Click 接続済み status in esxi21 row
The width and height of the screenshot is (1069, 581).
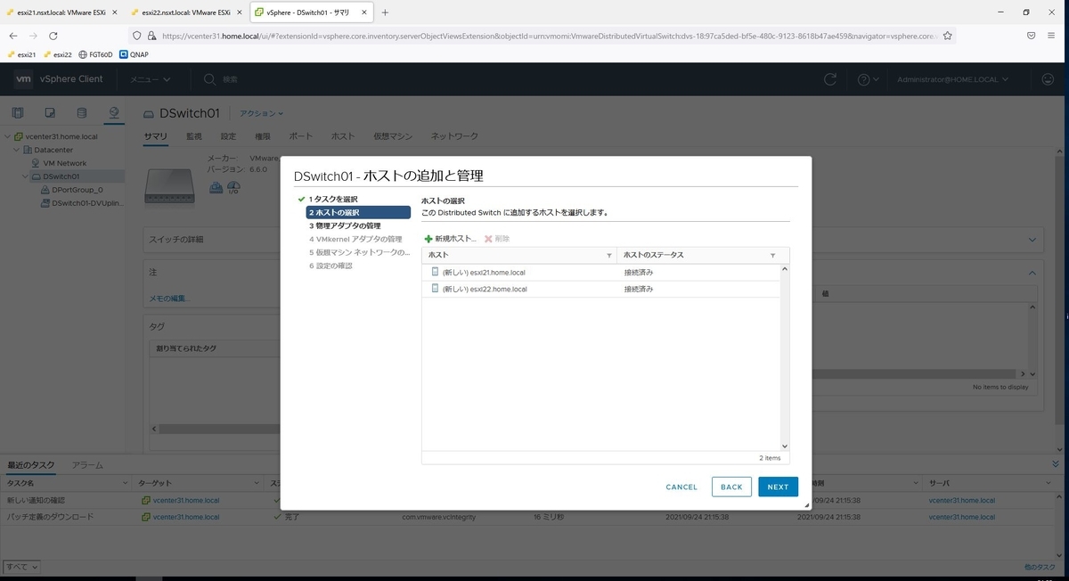(639, 272)
